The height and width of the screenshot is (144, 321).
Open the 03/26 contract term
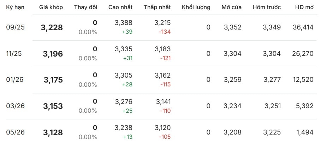15,106
